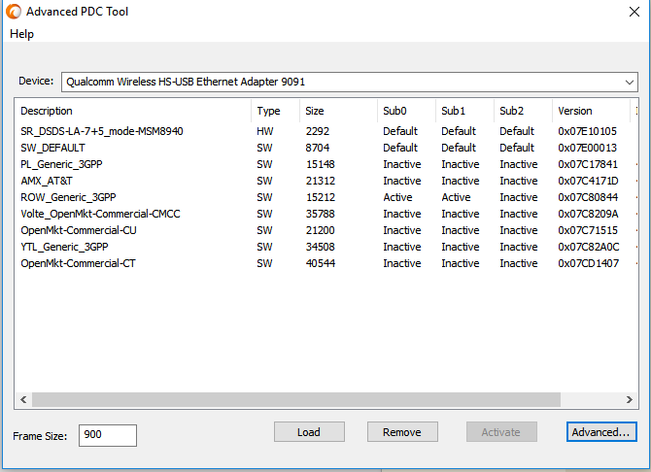The width and height of the screenshot is (651, 472).
Task: Click the Load button
Action: click(309, 432)
